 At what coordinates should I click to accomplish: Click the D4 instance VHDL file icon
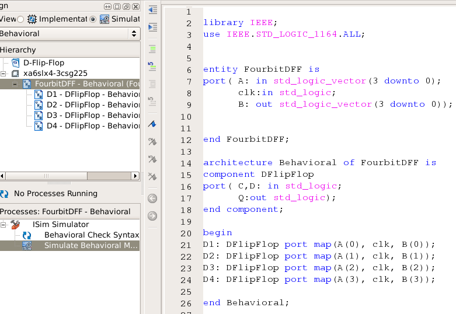(39, 126)
